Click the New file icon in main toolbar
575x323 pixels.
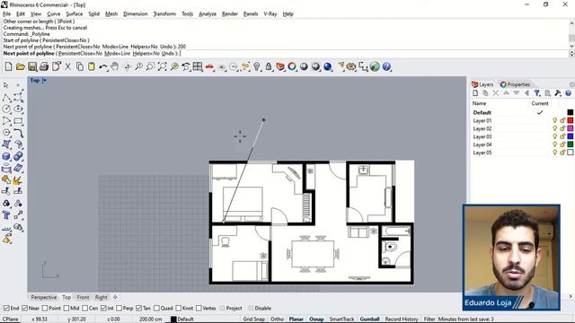(8, 66)
